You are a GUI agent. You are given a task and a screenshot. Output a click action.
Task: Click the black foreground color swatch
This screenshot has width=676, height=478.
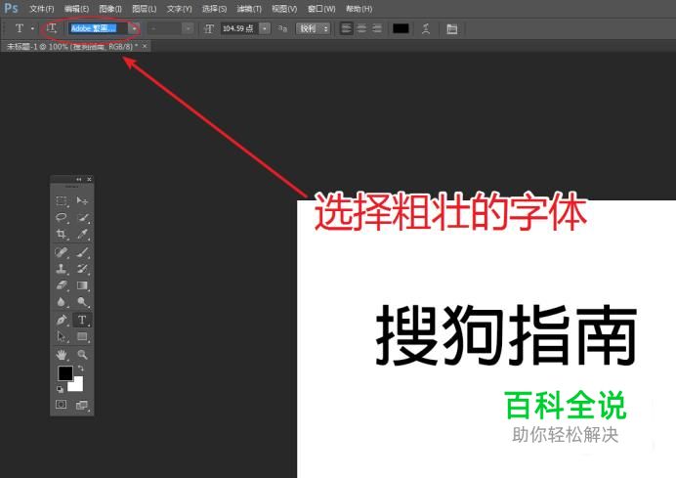(65, 373)
